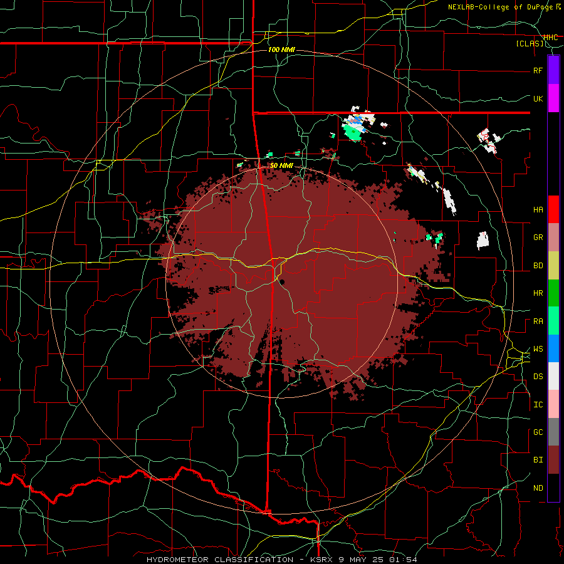Image resolution: width=564 pixels, height=564 pixels.
Task: Click the DS legend label
Action: coord(538,377)
